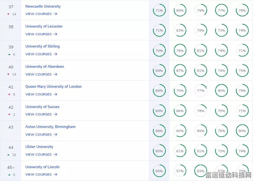Screen dimensions: 253x181
Task: Click View Courses for University of Sussex
Action: [x=41, y=114]
